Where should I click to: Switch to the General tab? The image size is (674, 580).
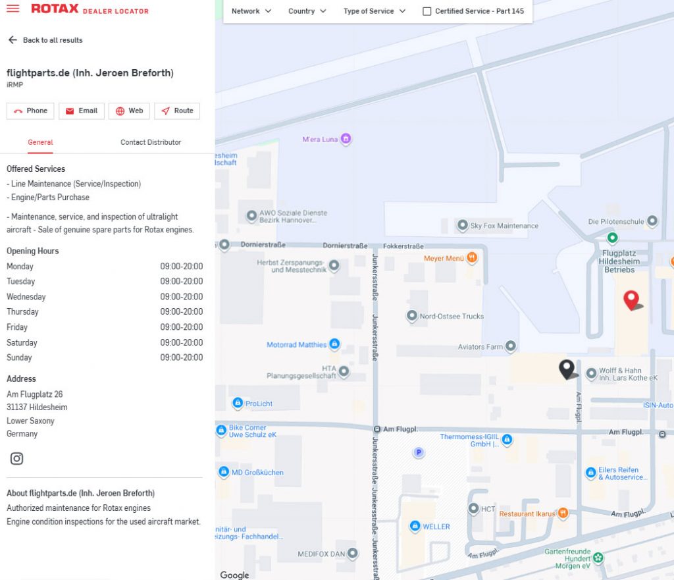tap(40, 142)
